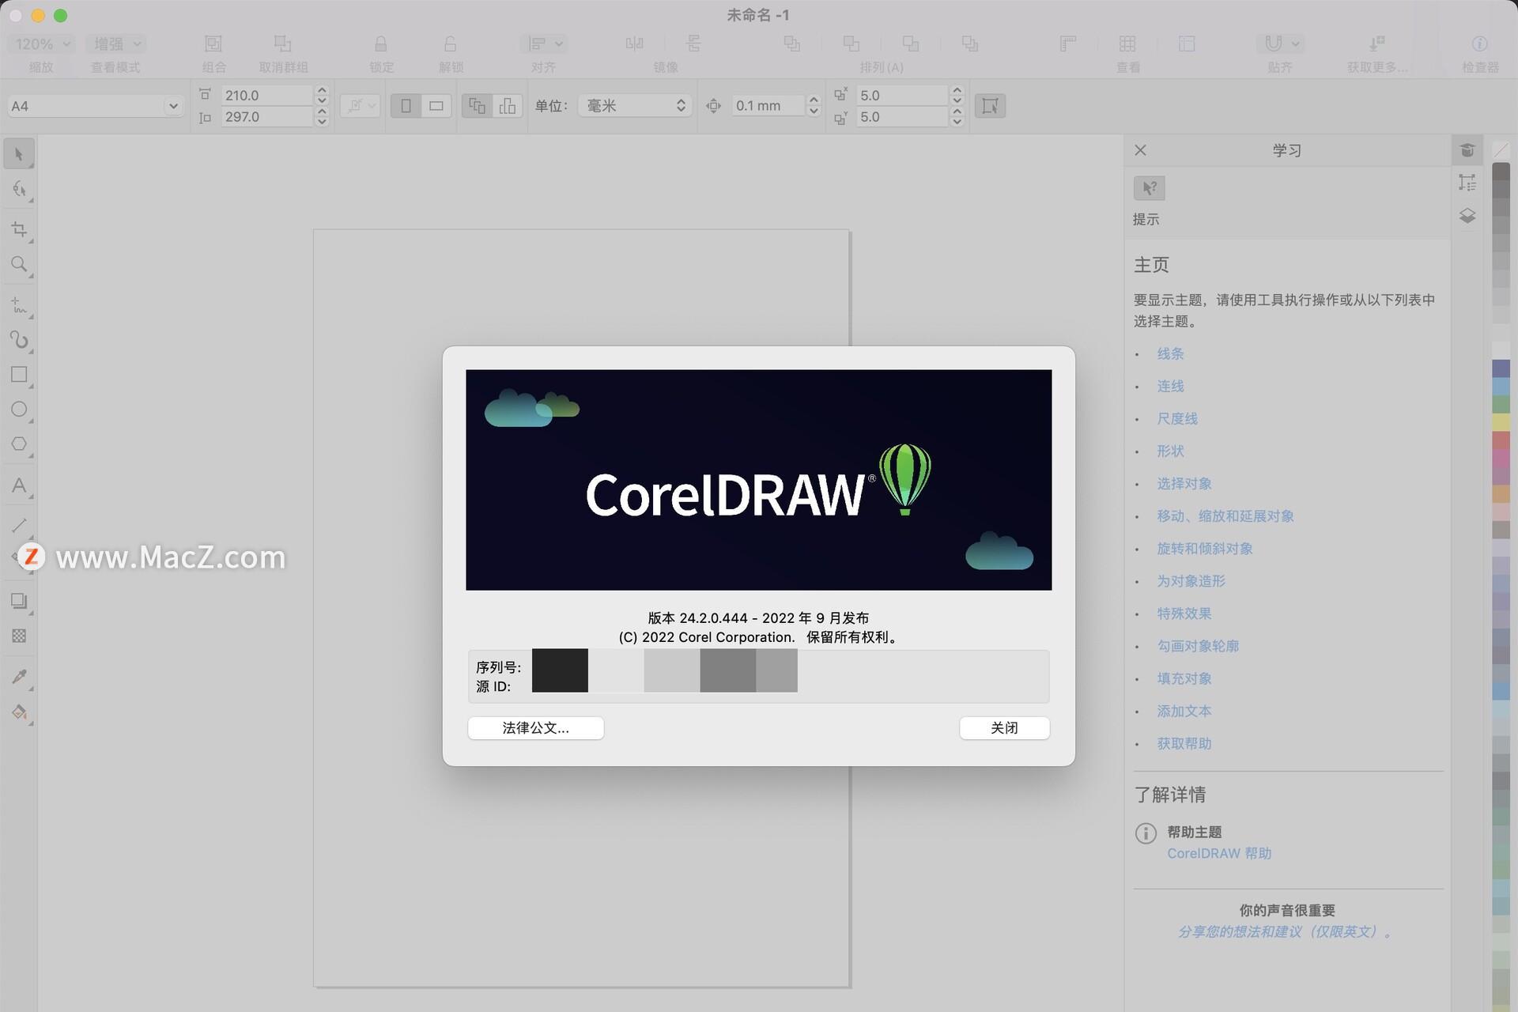Image resolution: width=1518 pixels, height=1012 pixels.
Task: Select the Rectangle tool
Action: click(x=19, y=375)
